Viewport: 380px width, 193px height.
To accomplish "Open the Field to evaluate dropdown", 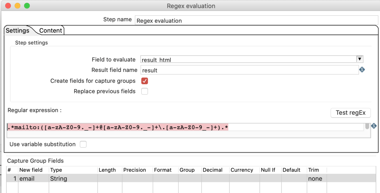I will (x=360, y=59).
